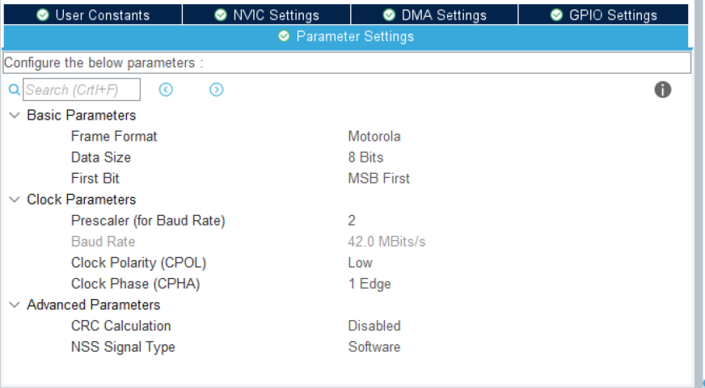Screen dimensions: 705x388
Task: Change Clock Polarity Low setting
Action: click(x=360, y=263)
